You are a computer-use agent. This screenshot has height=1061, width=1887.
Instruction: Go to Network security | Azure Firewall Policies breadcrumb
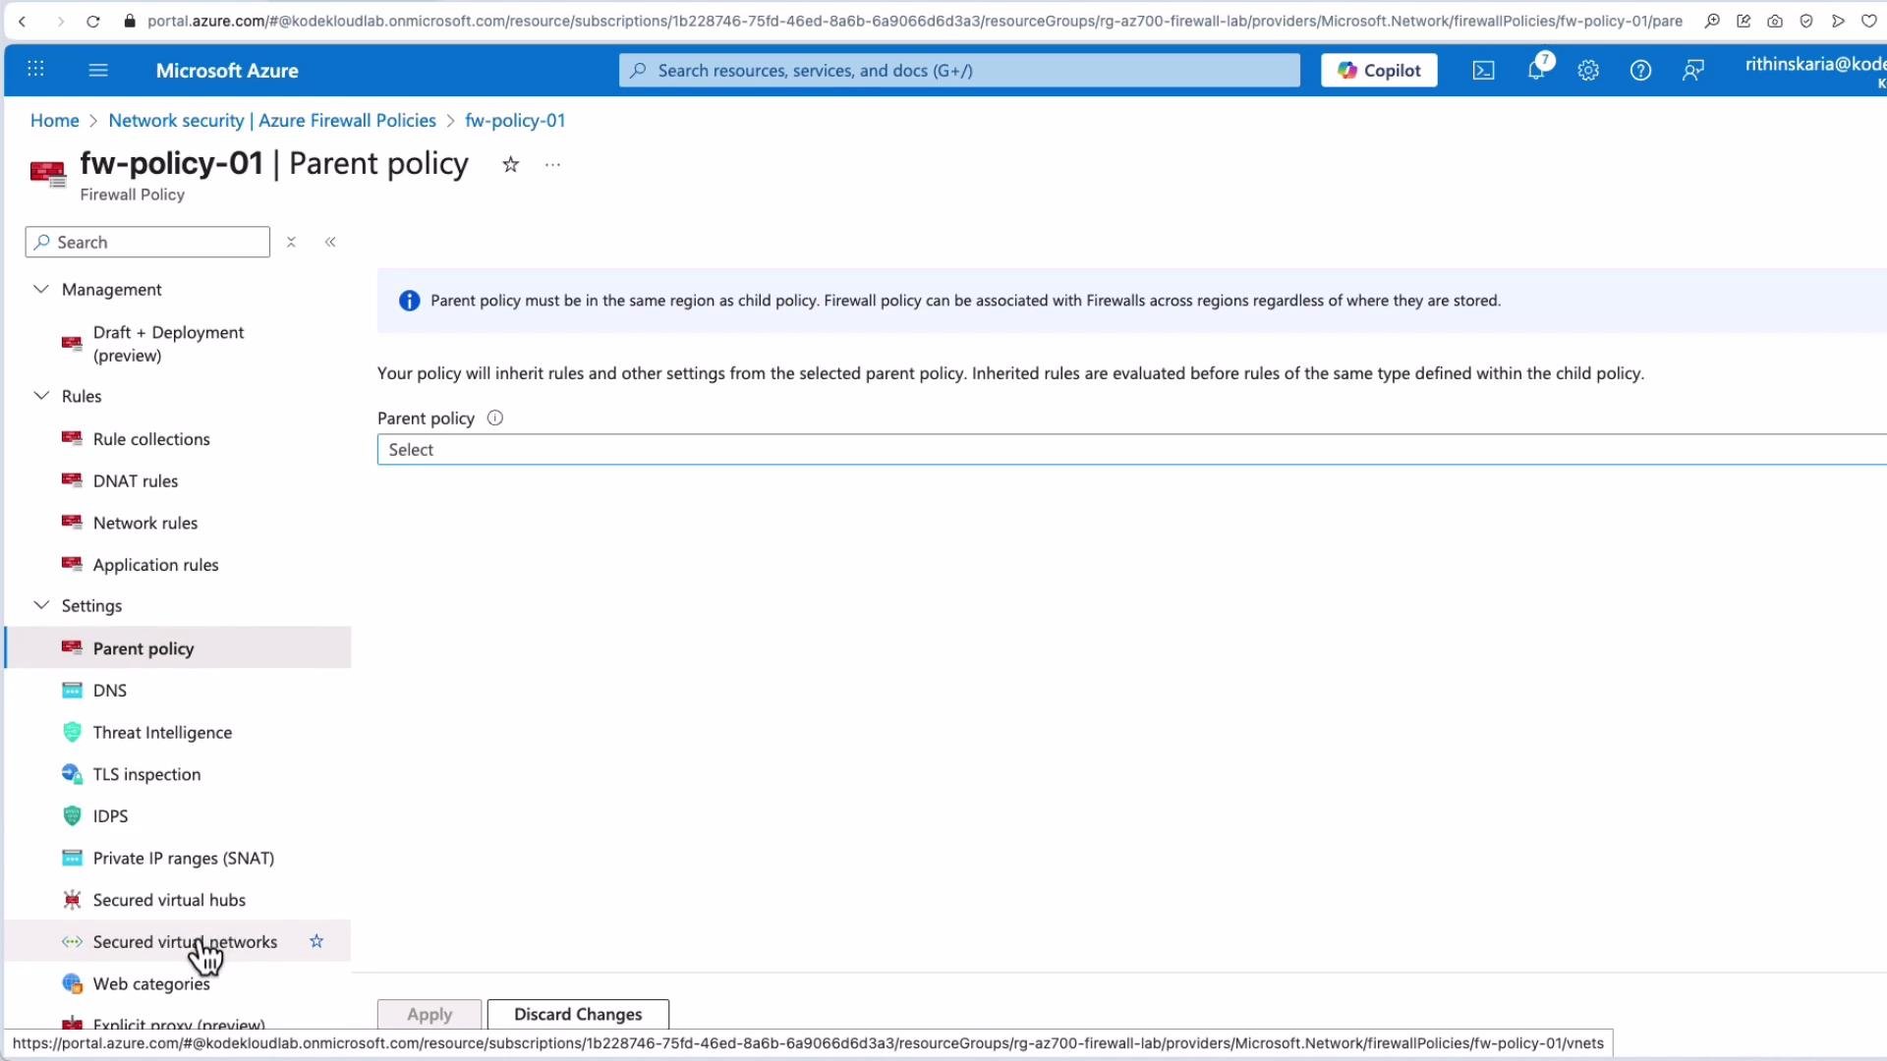[x=272, y=121]
